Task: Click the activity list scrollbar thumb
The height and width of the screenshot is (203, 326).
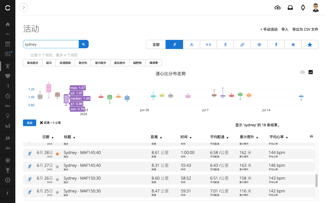Action: pyautogui.click(x=317, y=181)
